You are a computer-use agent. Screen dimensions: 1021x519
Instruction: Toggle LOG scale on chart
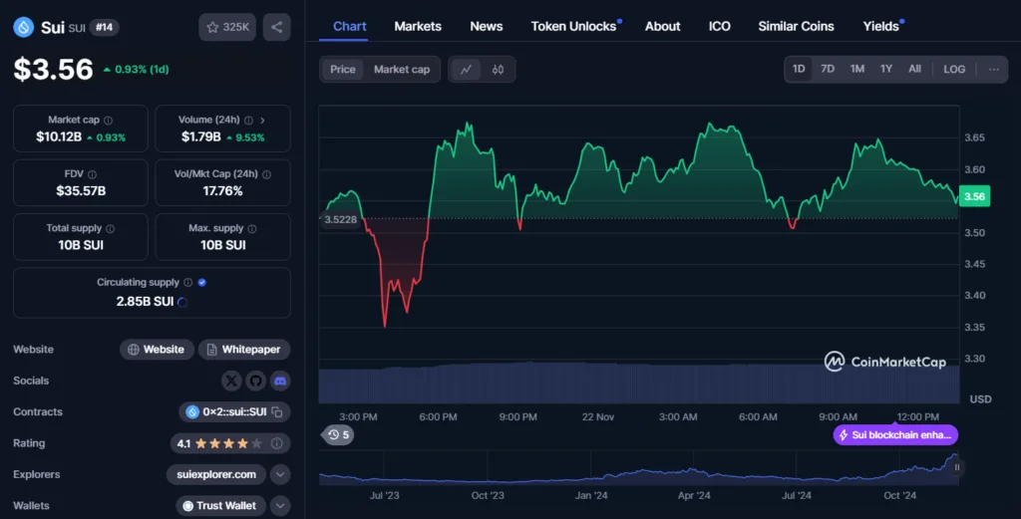(x=954, y=69)
